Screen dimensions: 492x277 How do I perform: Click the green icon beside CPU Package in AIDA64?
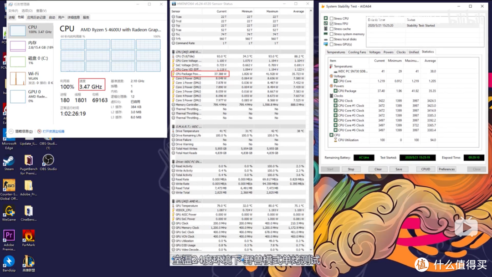(x=335, y=91)
